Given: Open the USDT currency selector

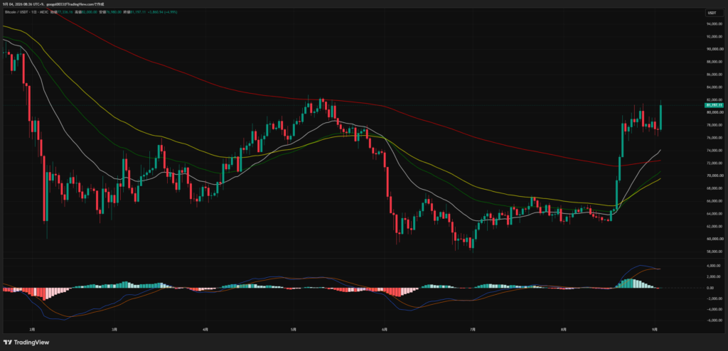Looking at the screenshot, I should (711, 13).
